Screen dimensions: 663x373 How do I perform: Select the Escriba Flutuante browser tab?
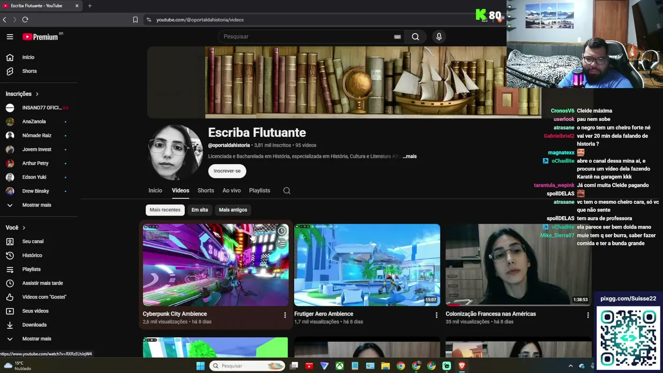(x=40, y=6)
